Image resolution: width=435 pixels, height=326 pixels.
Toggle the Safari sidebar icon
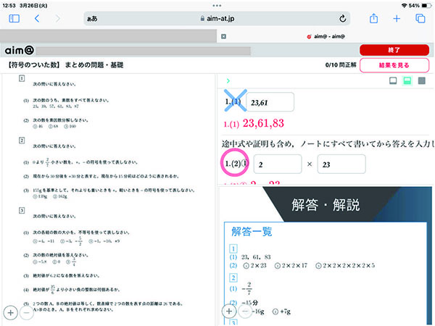14,19
